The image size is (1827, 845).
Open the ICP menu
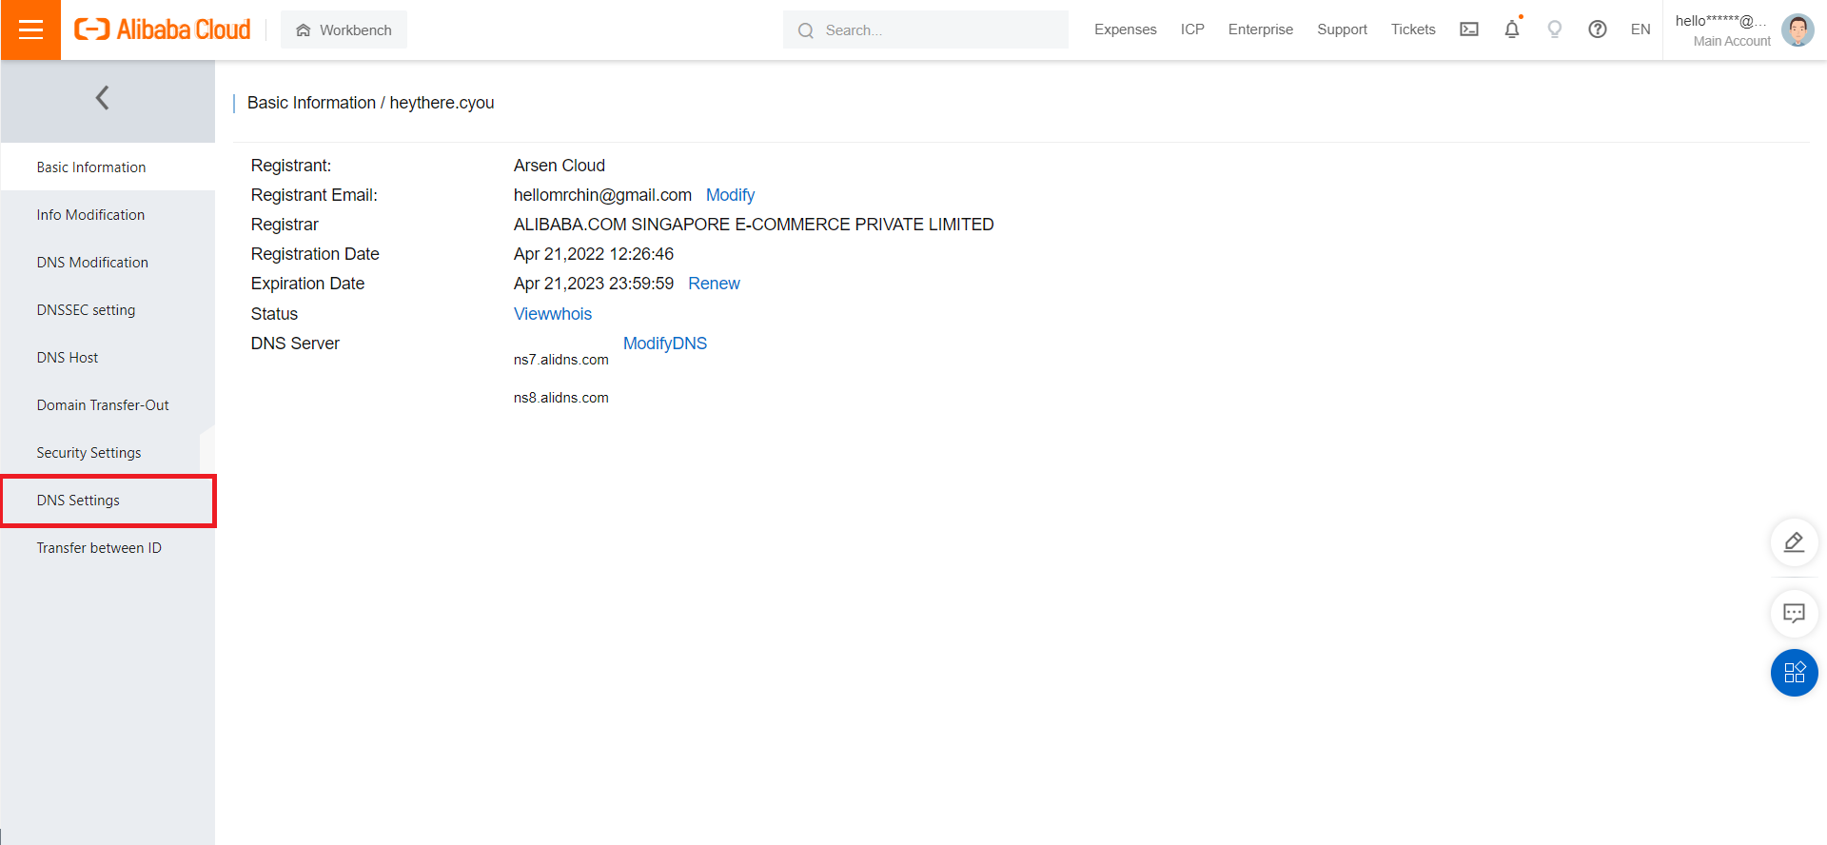(1192, 29)
